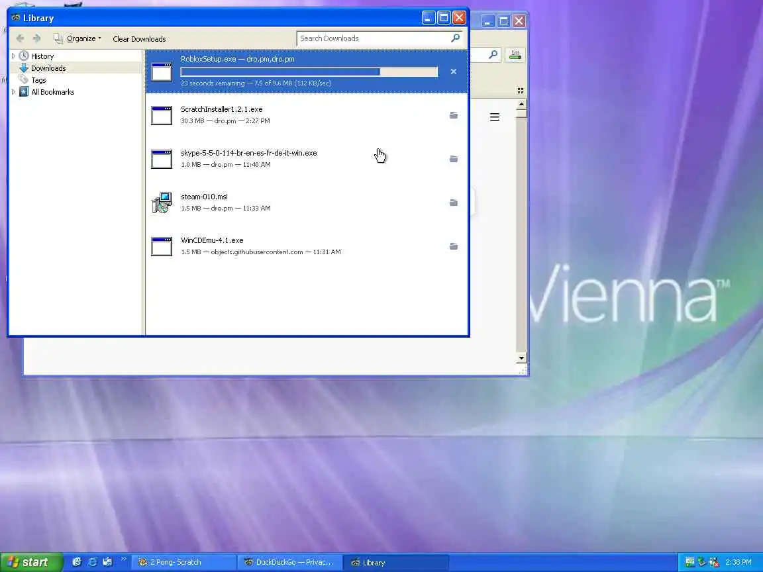Screen dimensions: 763x572
Task: Open containing folder for the skype installer
Action: click(454, 159)
